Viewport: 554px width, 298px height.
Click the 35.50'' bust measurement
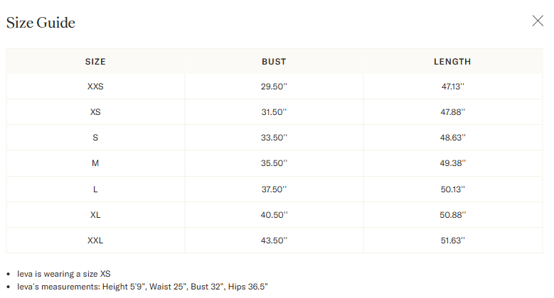click(274, 163)
